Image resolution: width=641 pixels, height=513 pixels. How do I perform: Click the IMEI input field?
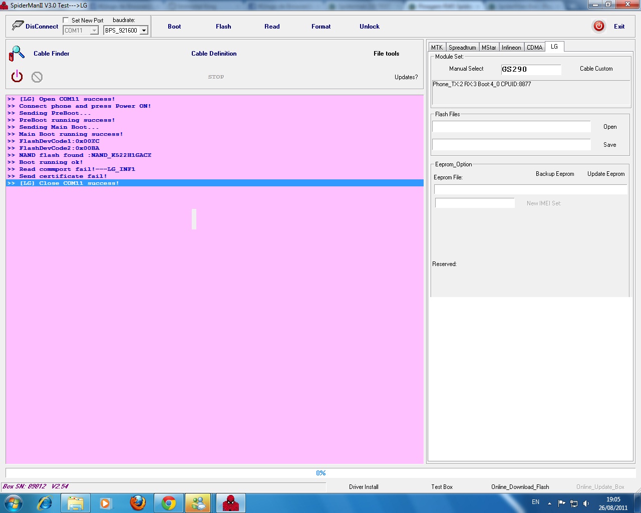pyautogui.click(x=475, y=203)
